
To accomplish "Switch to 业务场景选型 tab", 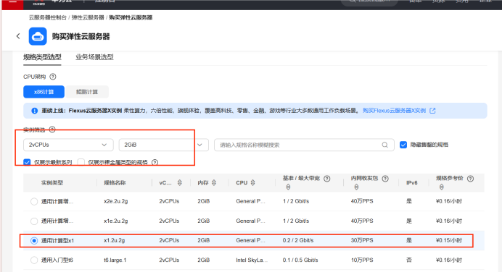I will (94, 57).
